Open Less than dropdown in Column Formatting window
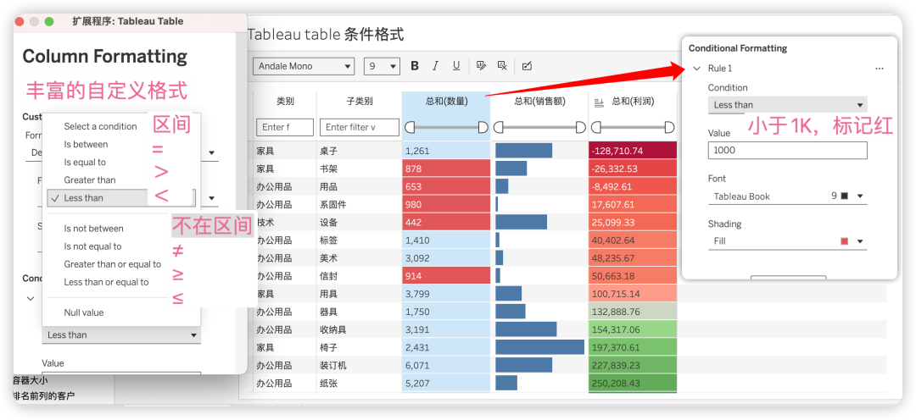This screenshot has height=420, width=916. [x=121, y=334]
